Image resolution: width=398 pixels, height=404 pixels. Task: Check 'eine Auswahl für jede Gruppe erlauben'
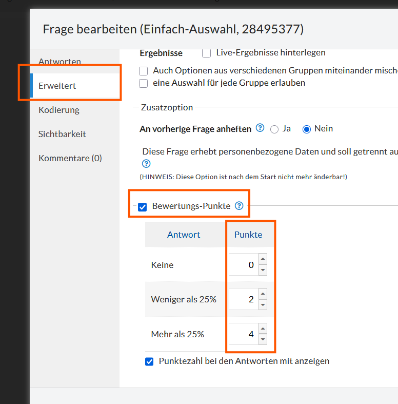pos(144,83)
